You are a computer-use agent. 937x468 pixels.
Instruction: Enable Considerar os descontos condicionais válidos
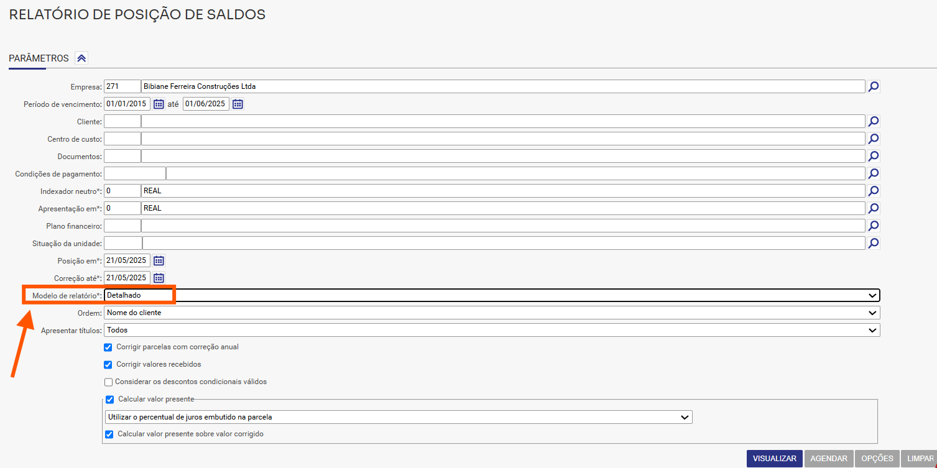click(108, 382)
